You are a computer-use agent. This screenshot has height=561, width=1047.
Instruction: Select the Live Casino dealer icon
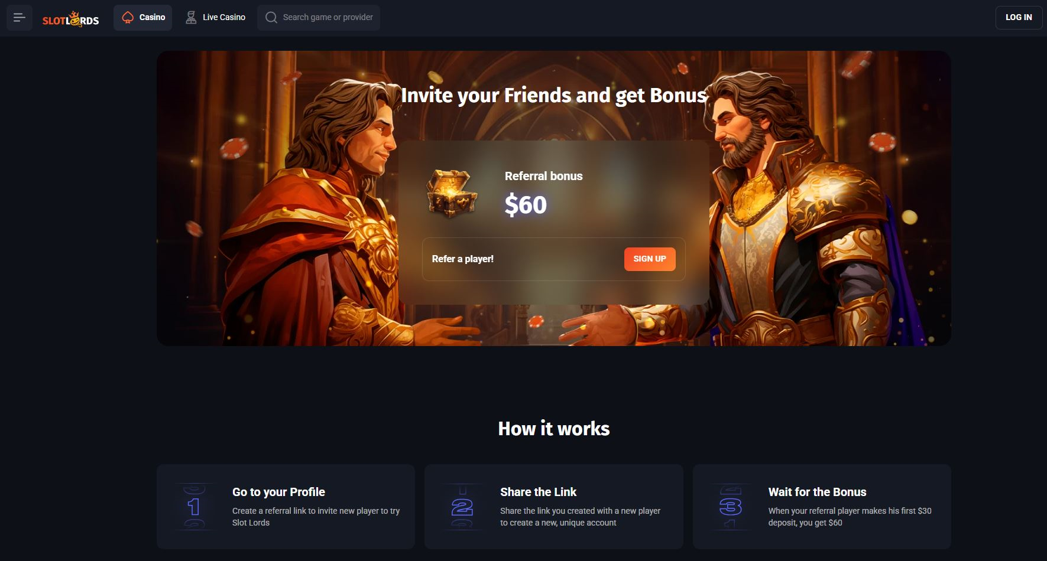pyautogui.click(x=191, y=18)
